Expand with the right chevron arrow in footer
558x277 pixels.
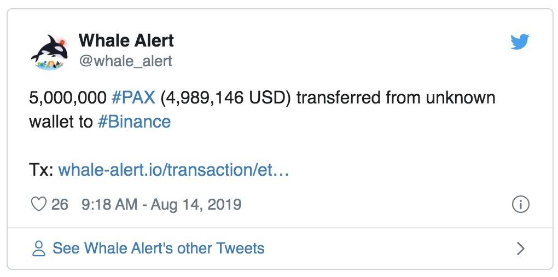[521, 249]
